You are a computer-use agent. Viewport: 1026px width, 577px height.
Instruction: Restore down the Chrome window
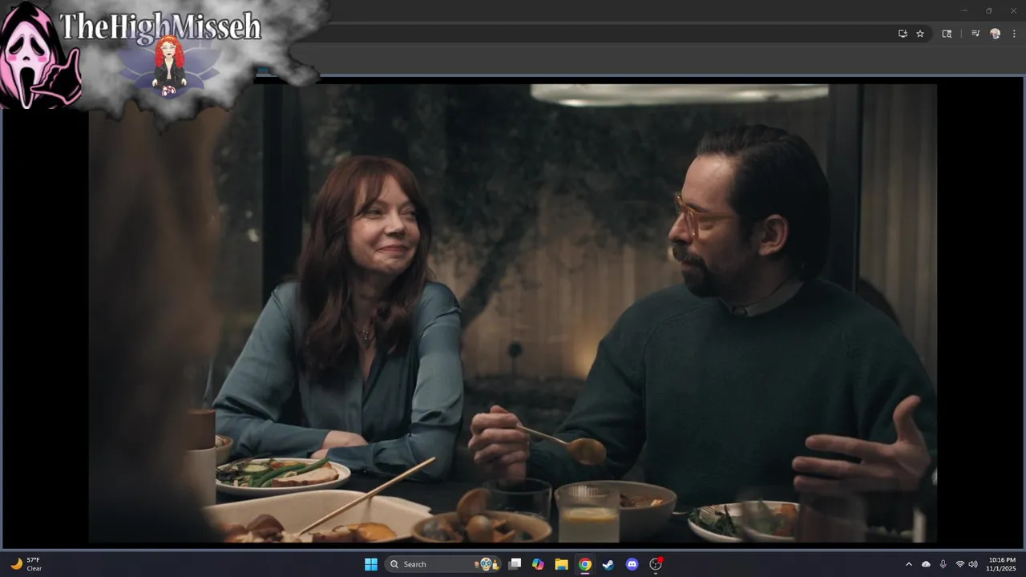tap(988, 10)
